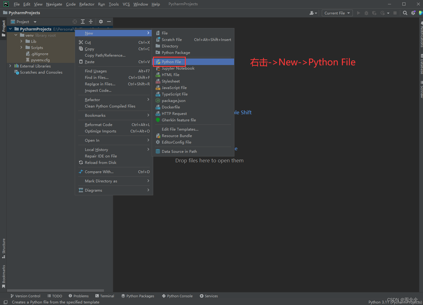Open the Services tool window
Viewport: 423px width, 305px height.
click(x=209, y=296)
